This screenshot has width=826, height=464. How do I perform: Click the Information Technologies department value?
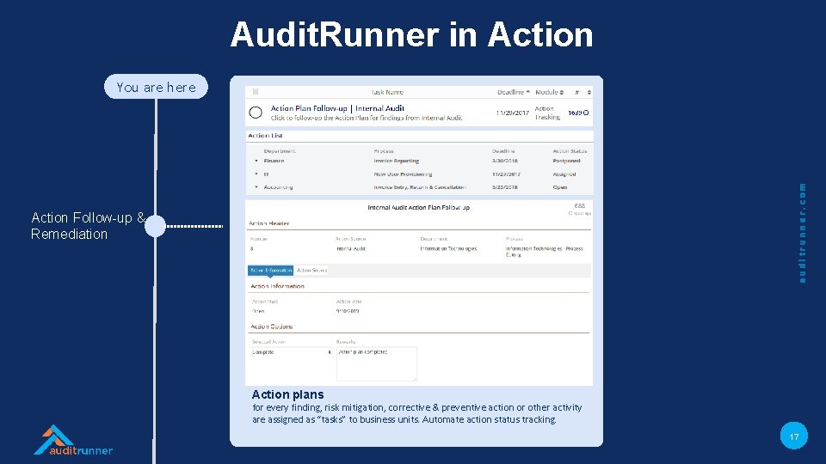[x=448, y=249]
